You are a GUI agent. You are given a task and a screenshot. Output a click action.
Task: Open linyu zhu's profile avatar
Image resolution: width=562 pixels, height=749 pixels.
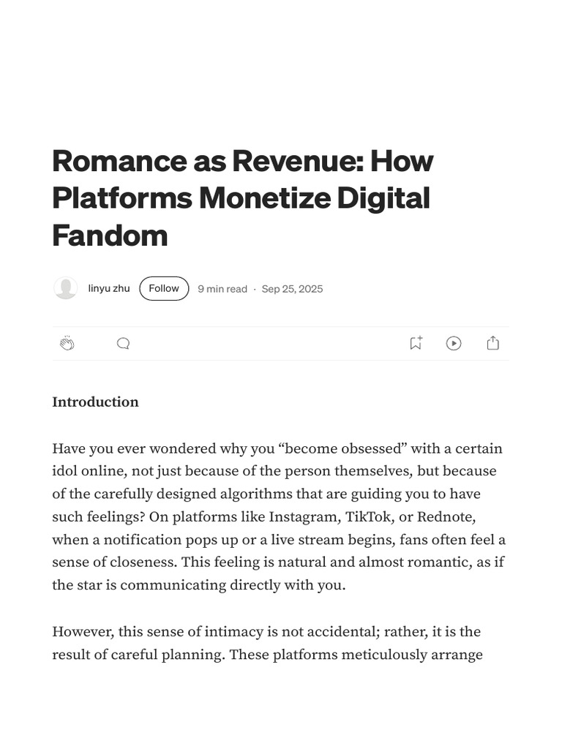(x=65, y=288)
